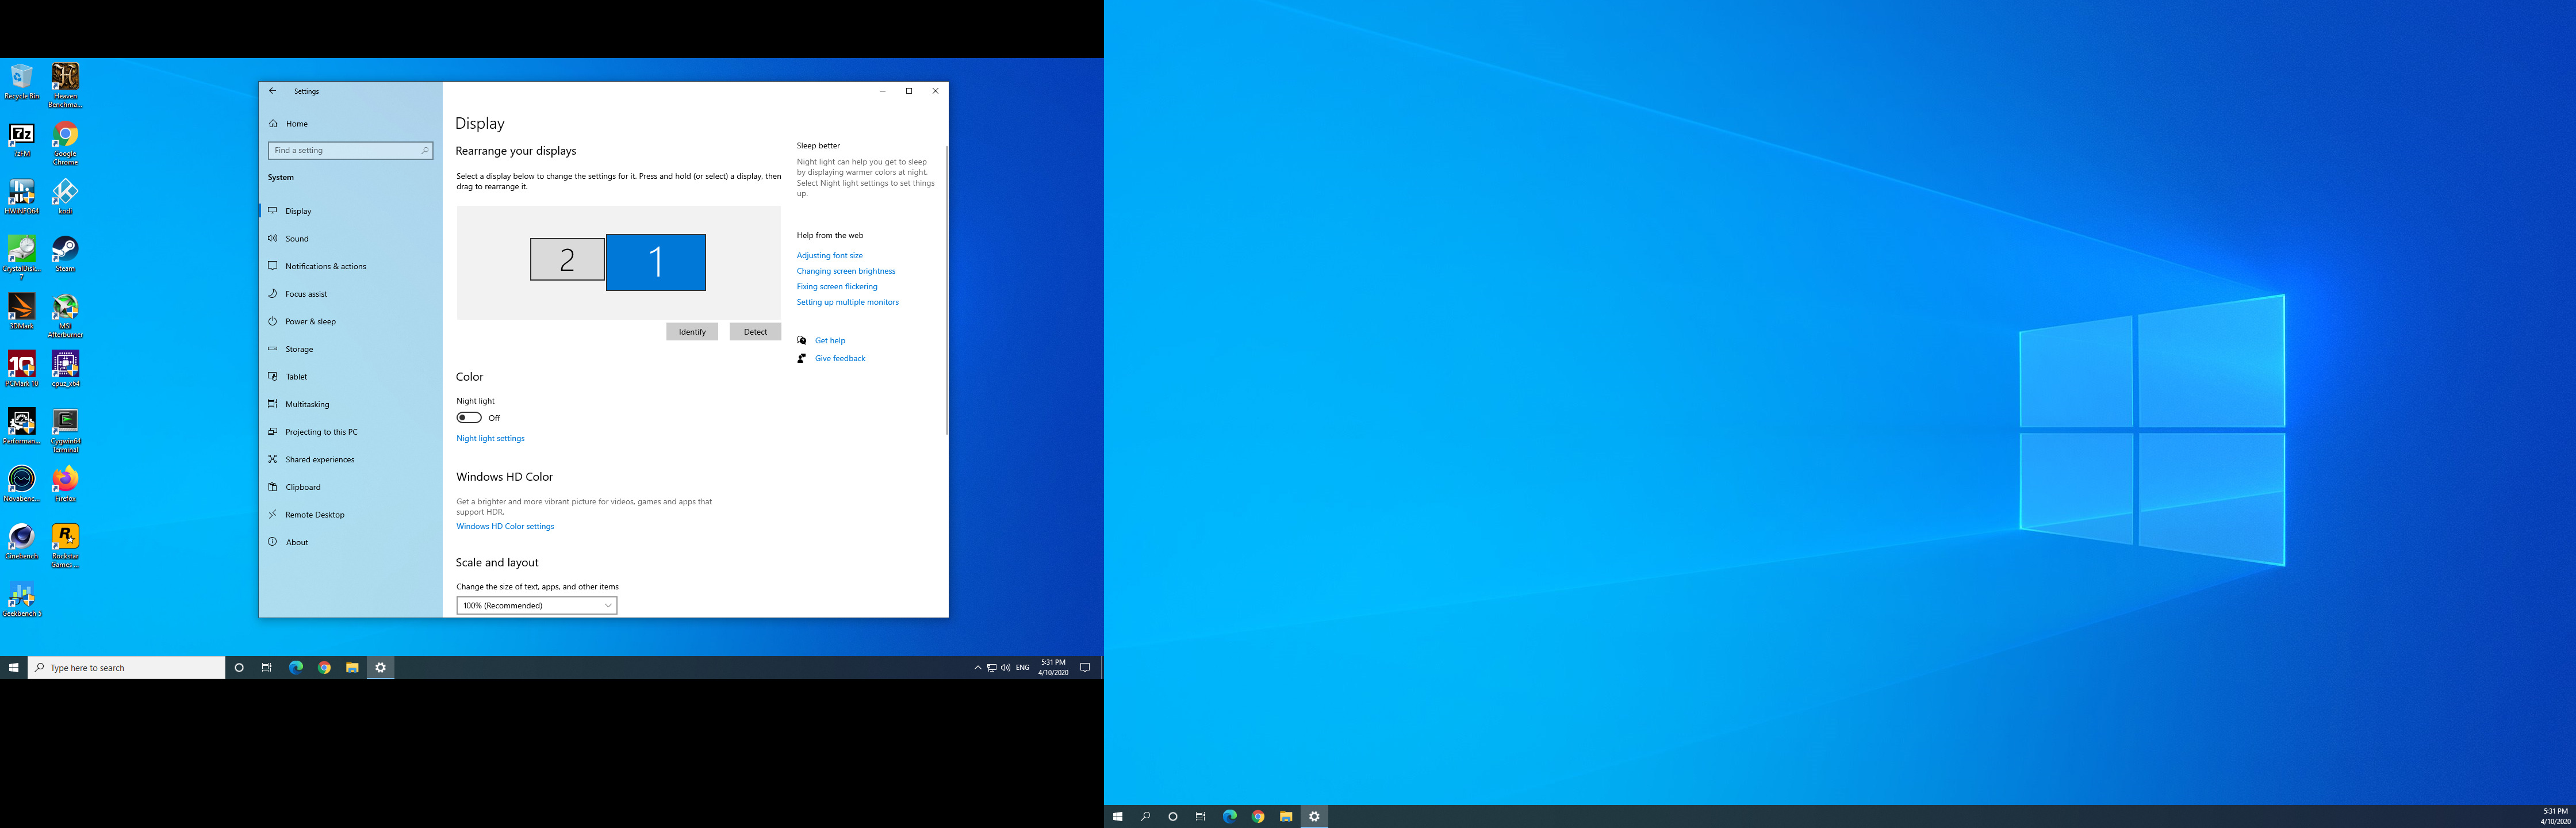Select the Kodi desktop shortcut
Viewport: 2576px width, 828px height.
click(x=65, y=197)
